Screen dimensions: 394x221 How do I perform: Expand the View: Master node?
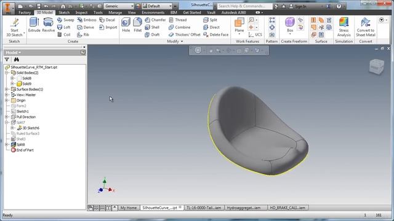(7, 95)
